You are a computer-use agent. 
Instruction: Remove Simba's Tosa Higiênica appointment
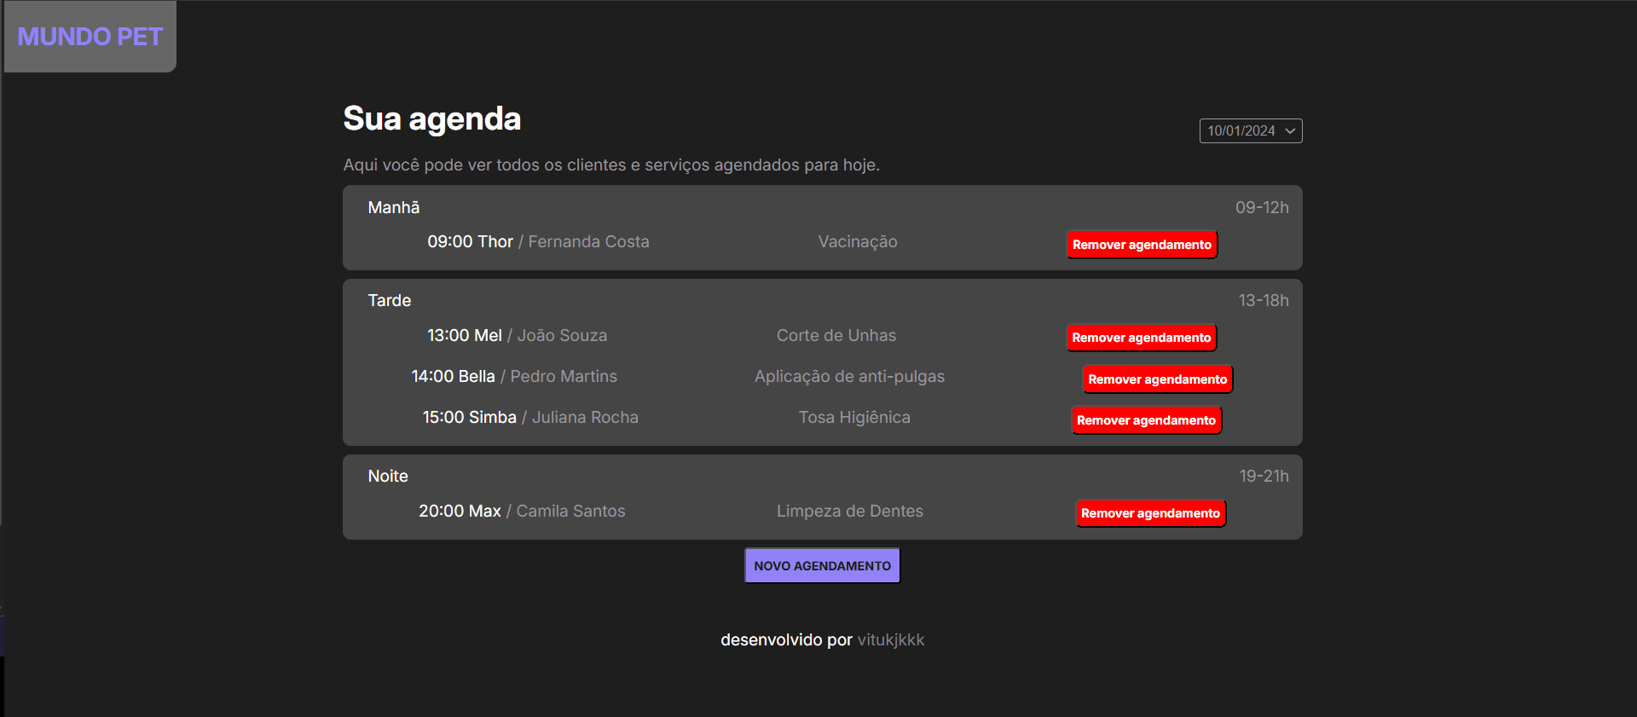1146,420
